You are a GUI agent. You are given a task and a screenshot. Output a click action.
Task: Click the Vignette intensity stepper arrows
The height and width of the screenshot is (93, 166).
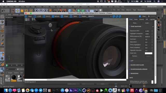click(x=152, y=51)
